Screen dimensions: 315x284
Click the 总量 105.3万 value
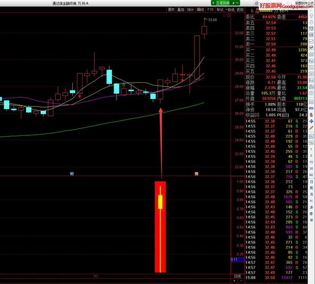click(268, 93)
